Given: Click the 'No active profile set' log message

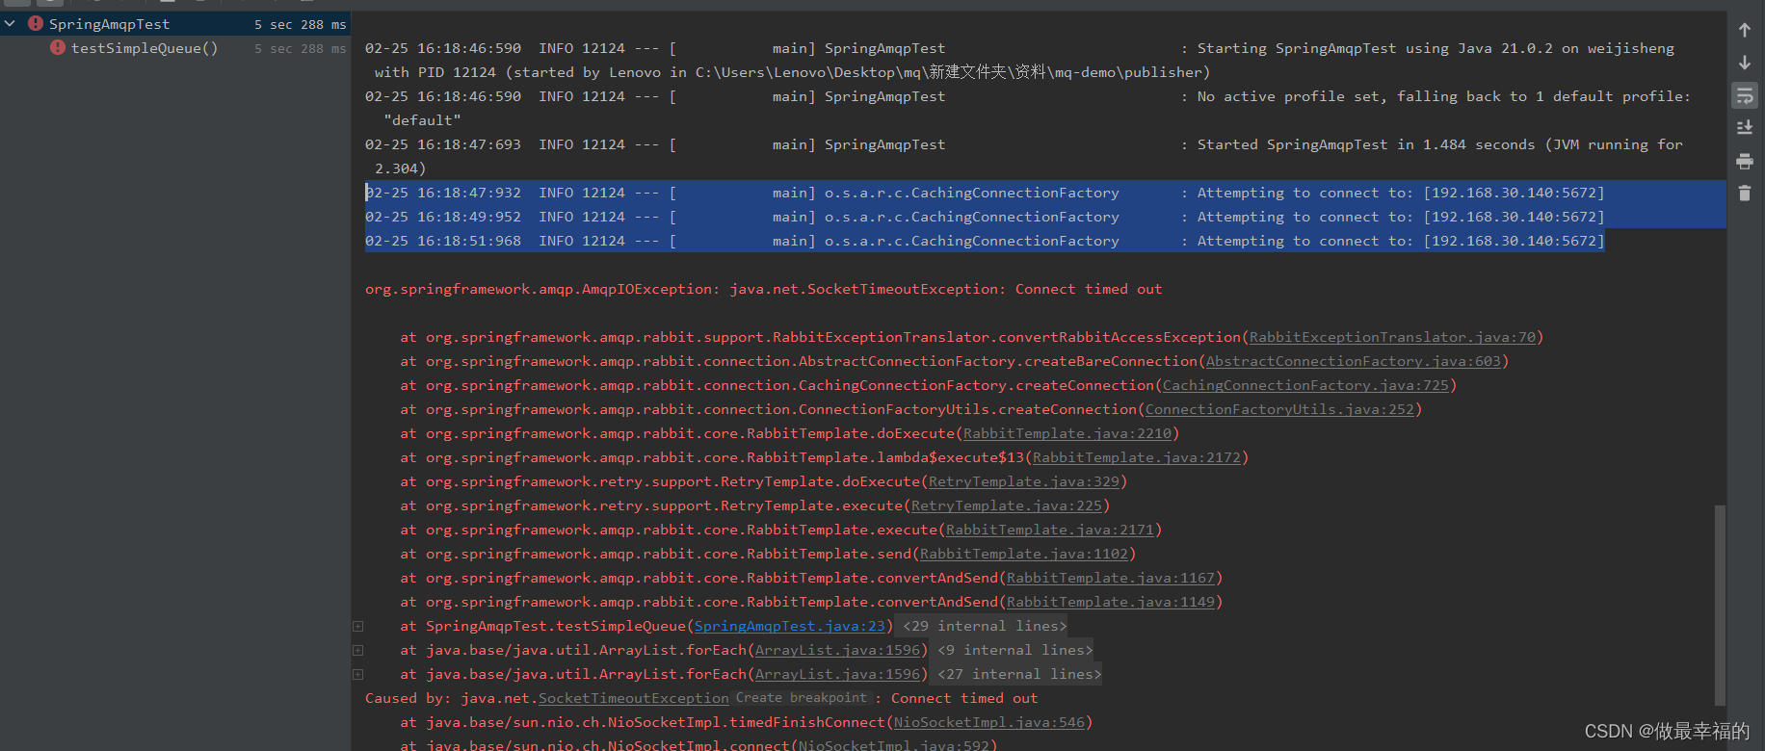Looking at the screenshot, I should pos(1443,96).
